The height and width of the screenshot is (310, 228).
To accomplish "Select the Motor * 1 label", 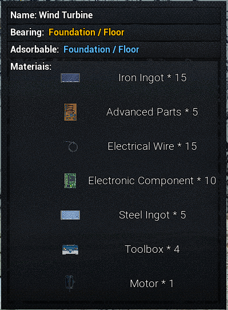I will (152, 284).
